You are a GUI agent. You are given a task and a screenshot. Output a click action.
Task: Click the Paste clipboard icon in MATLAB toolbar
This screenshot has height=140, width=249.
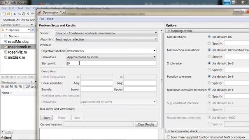tap(23, 14)
